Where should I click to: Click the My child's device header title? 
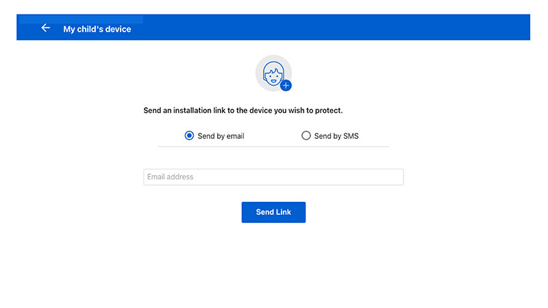97,29
